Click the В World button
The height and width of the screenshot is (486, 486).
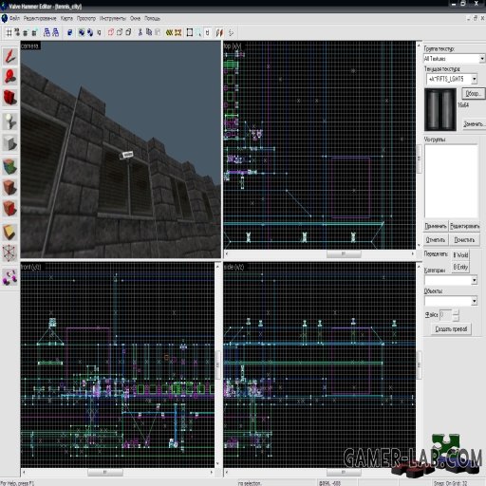click(x=460, y=255)
